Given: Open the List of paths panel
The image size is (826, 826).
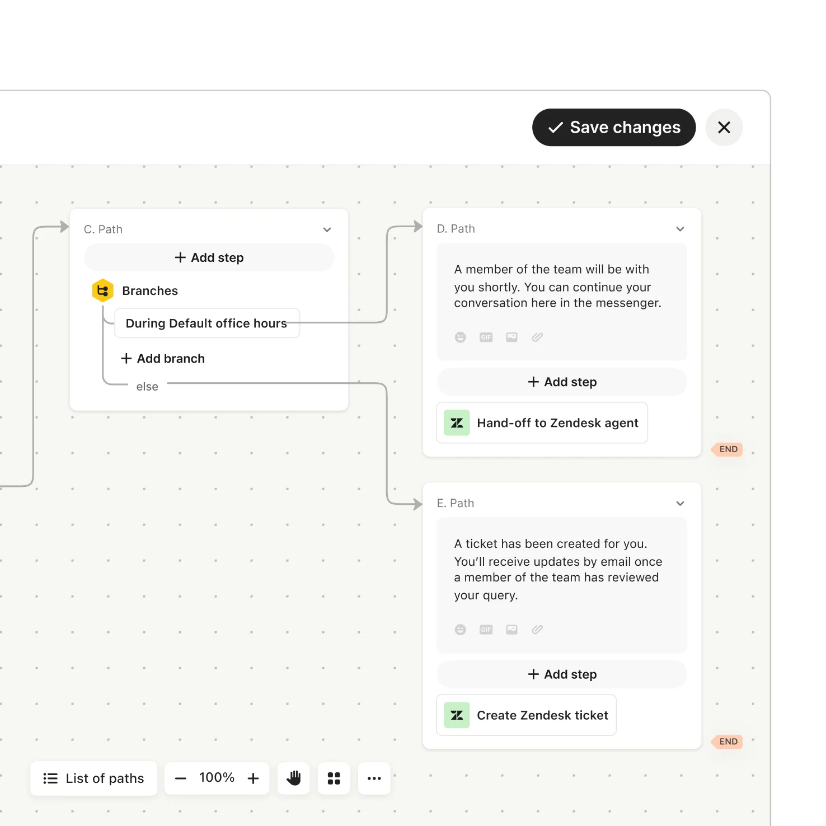Looking at the screenshot, I should click(x=93, y=778).
